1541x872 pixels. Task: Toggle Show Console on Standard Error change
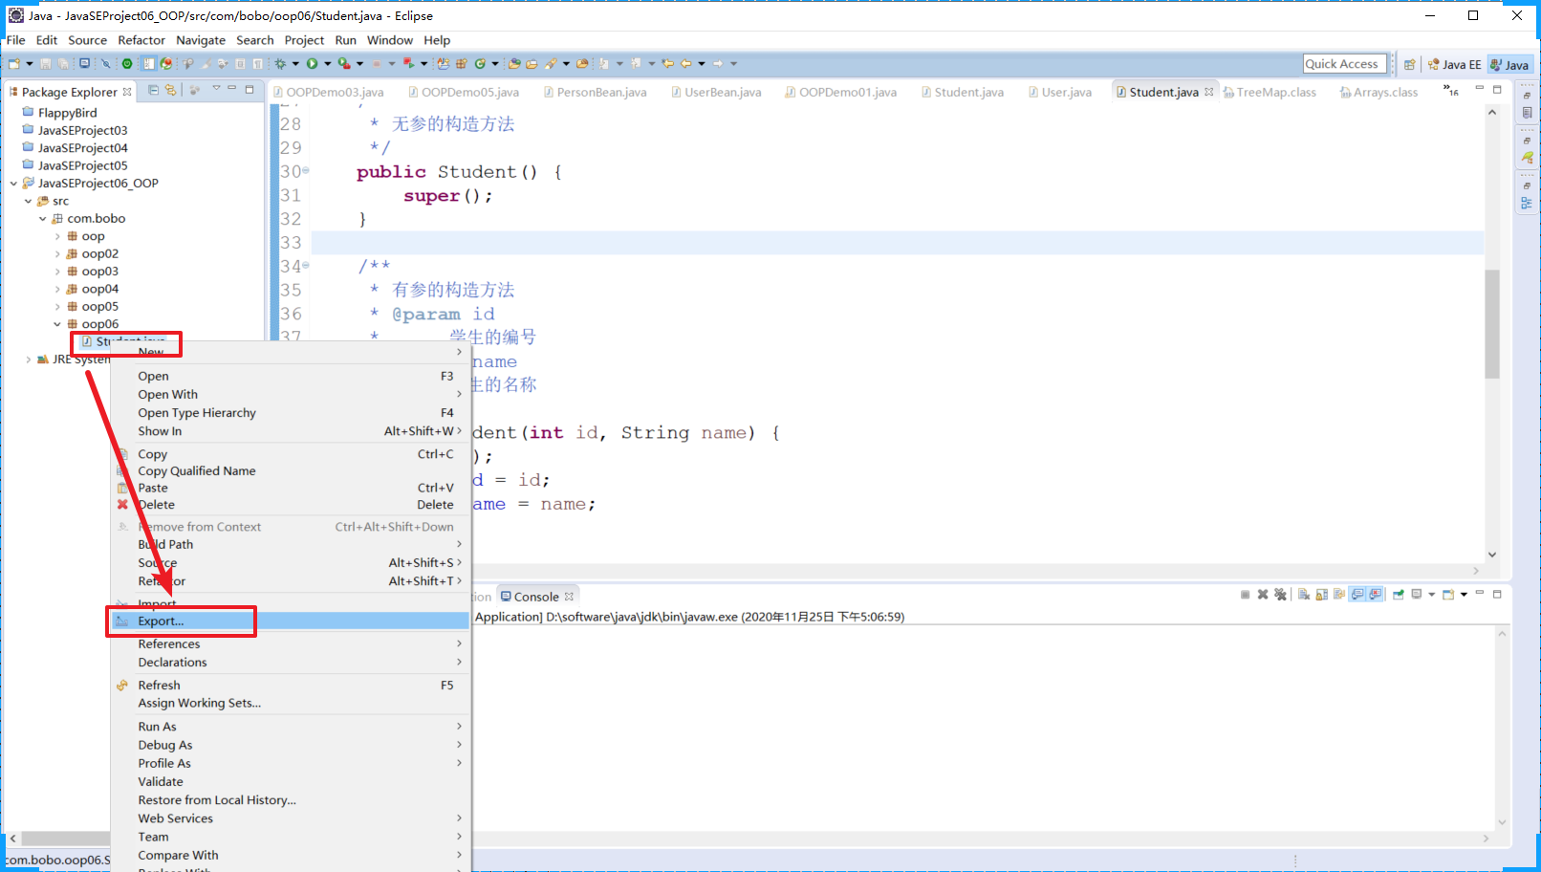[1375, 595]
